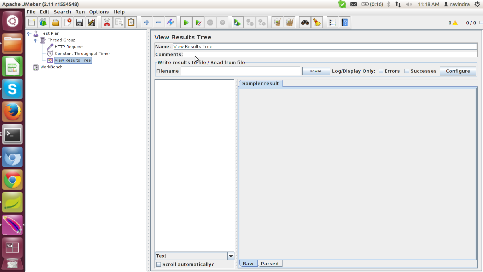Switch to the Raw tab
Image resolution: width=483 pixels, height=272 pixels.
pyautogui.click(x=248, y=264)
